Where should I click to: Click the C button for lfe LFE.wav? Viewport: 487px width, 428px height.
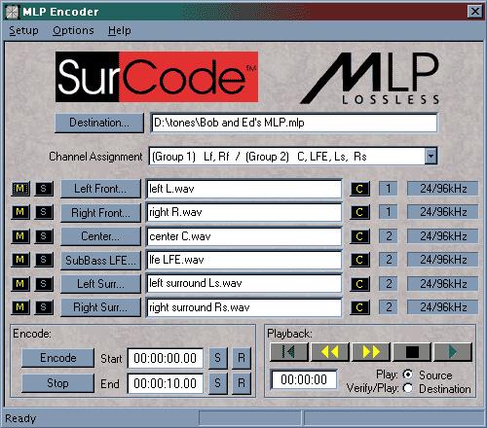point(359,260)
